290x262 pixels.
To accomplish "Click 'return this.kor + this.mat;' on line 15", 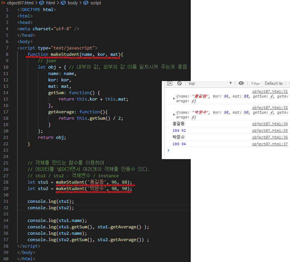I will pos(94,99).
